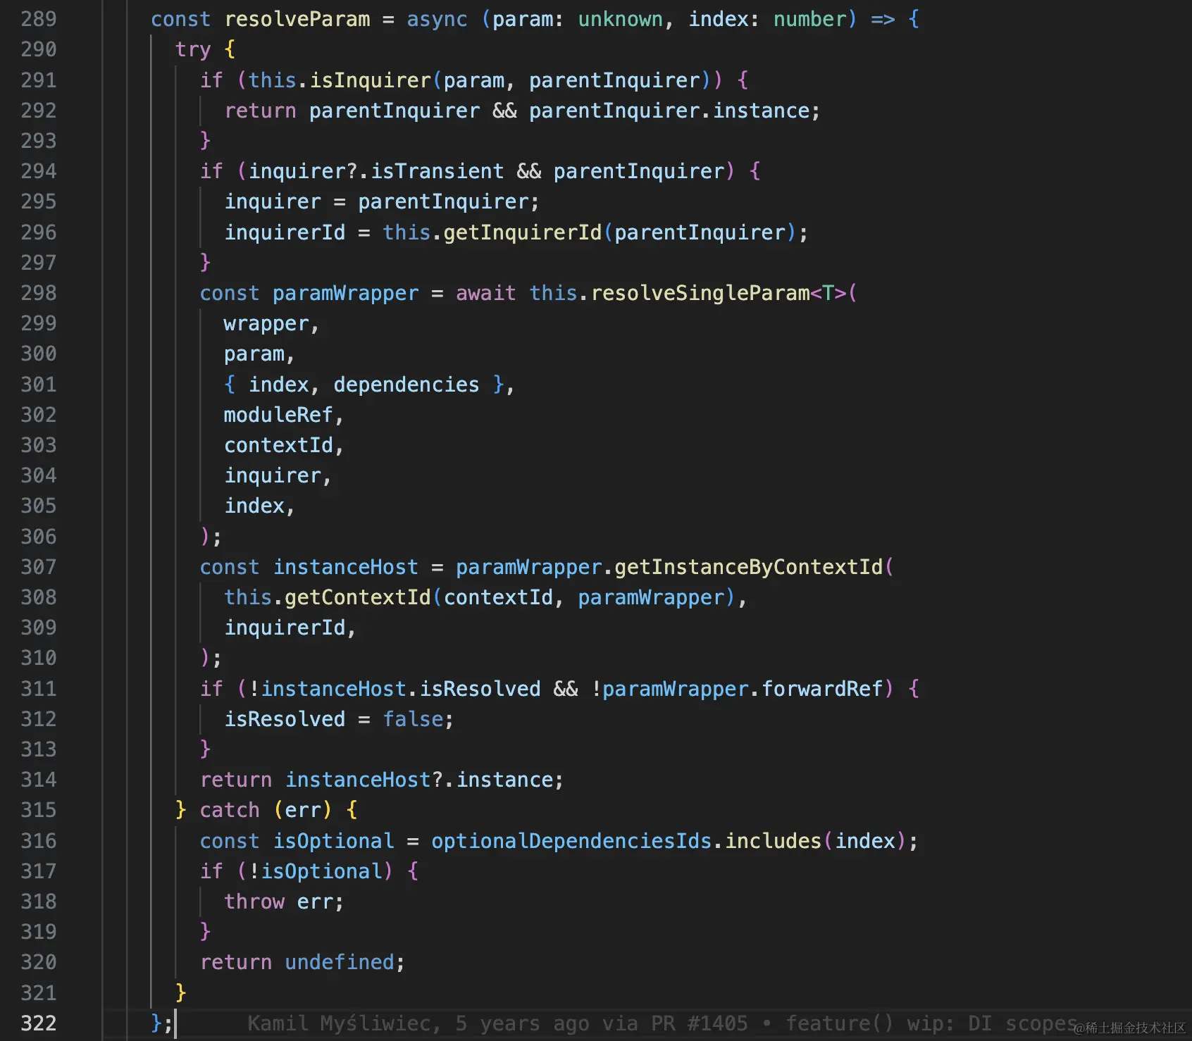Click the err parameter on line 315
Screen dimensions: 1192x1041
tap(303, 810)
